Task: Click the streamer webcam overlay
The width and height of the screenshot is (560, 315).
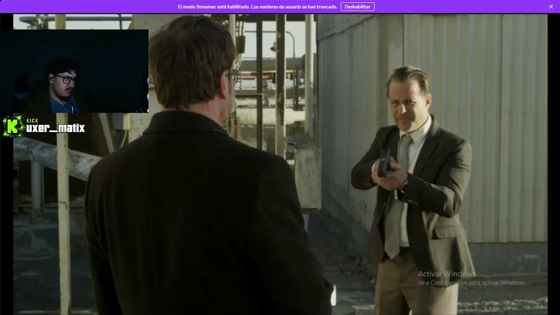Action: point(74,71)
